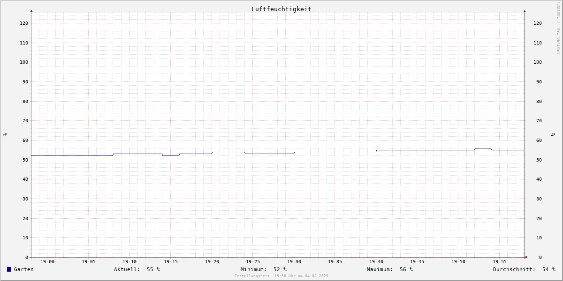
Task: Click the 19:35 time axis label
Action: 335,262
